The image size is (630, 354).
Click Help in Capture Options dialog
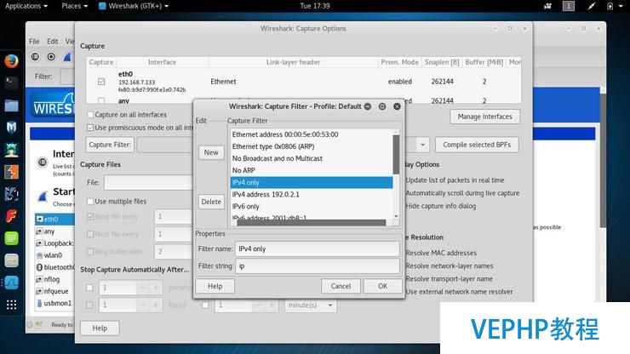100,328
